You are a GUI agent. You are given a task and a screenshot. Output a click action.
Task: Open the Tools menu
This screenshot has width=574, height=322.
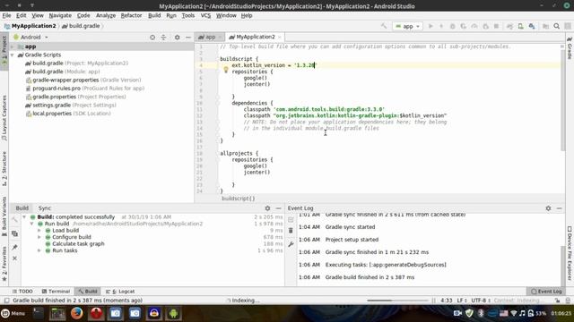[x=187, y=15]
